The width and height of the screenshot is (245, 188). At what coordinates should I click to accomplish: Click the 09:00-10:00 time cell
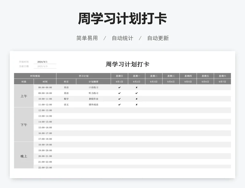tap(45, 93)
